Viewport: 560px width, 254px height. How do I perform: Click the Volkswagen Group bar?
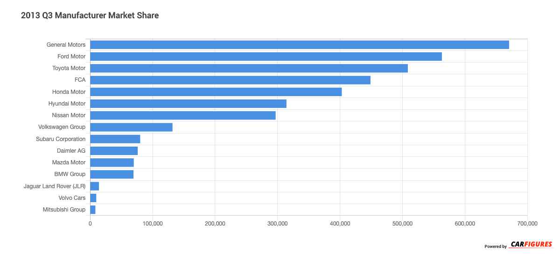point(131,127)
